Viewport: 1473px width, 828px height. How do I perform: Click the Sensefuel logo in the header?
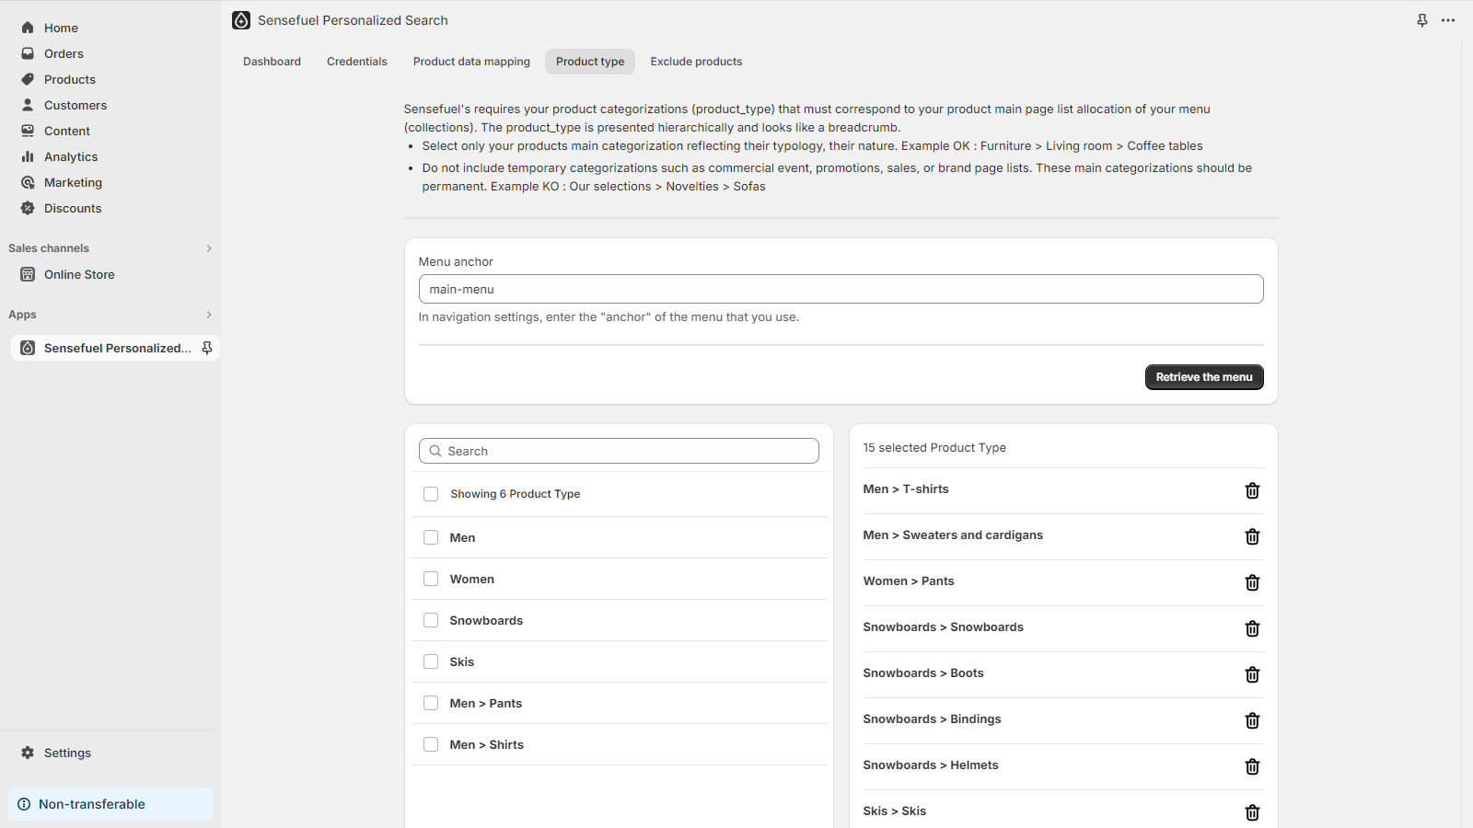pyautogui.click(x=241, y=20)
